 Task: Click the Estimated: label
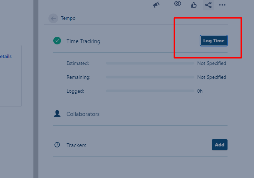pyautogui.click(x=78, y=63)
